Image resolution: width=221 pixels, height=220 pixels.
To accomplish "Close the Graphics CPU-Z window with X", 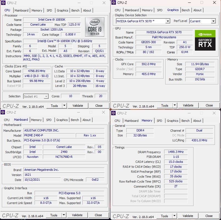I will [x=214, y=2].
